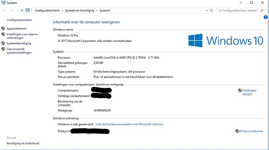The width and height of the screenshot is (269, 150).
Task: Open Systeembeveiliging link
Action: [19, 44]
